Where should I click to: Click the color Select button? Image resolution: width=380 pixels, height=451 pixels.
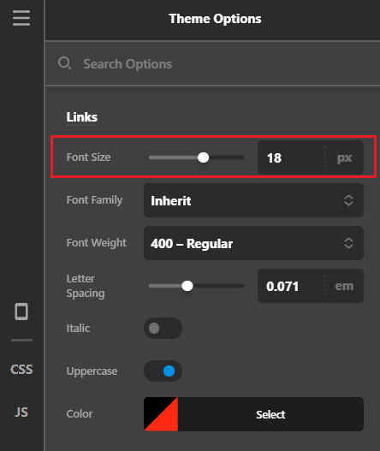click(270, 414)
